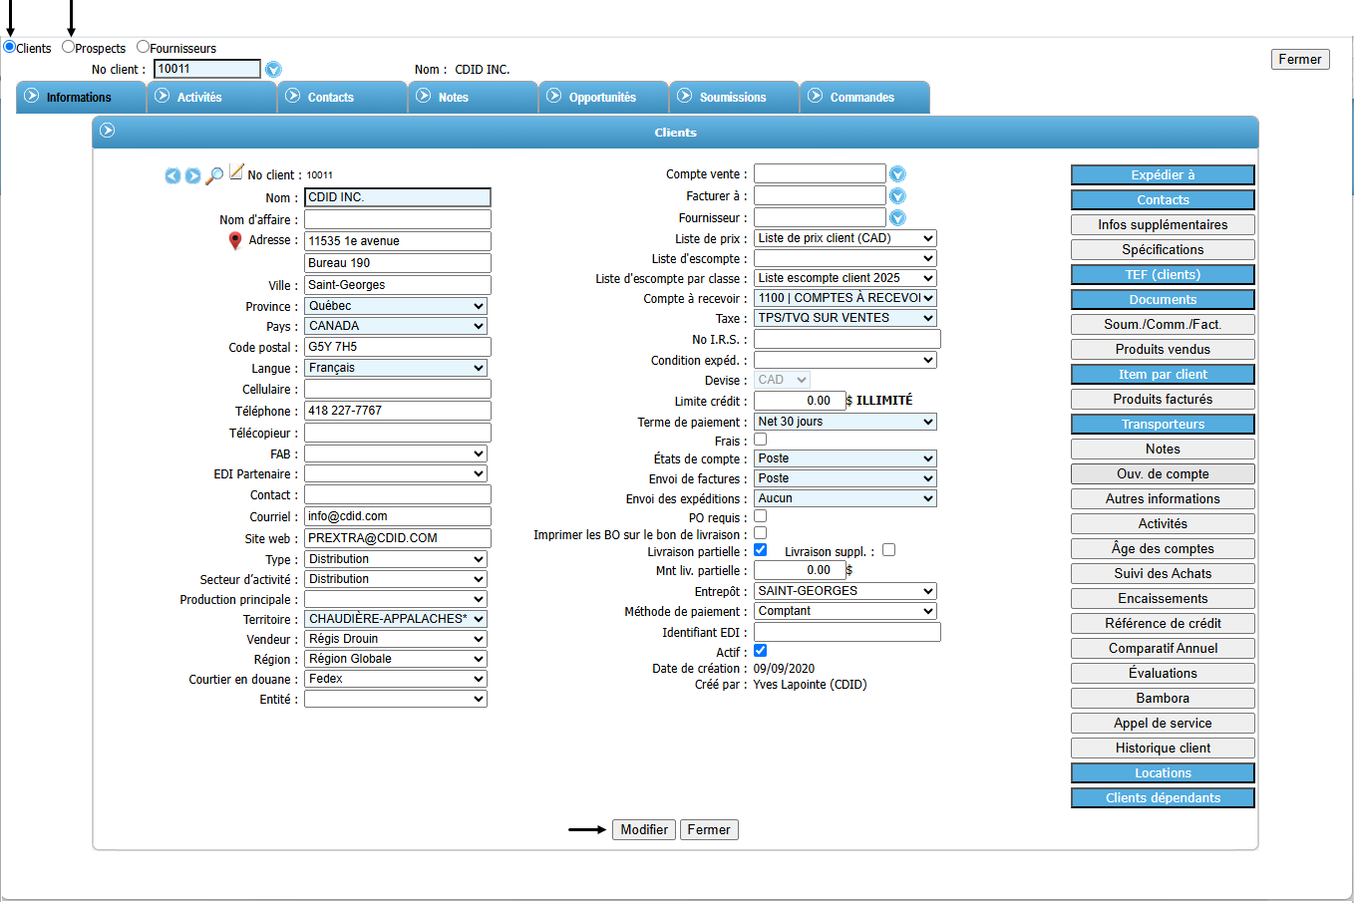Select the Prospects radio button
1354x903 pixels.
(x=69, y=47)
